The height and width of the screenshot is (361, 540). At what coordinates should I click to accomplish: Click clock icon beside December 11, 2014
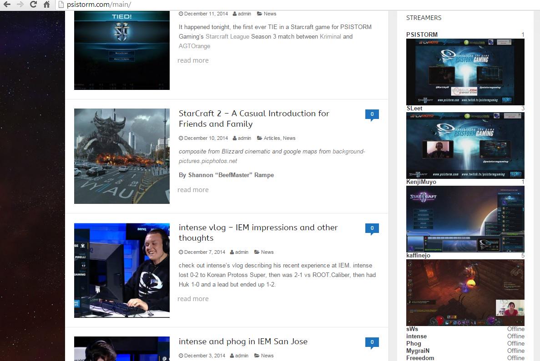coord(181,14)
